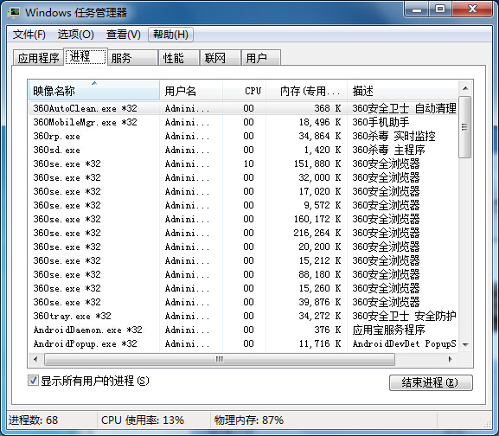Click 360手机助手 description cell
Screen dimensions: 499x436
tap(381, 122)
